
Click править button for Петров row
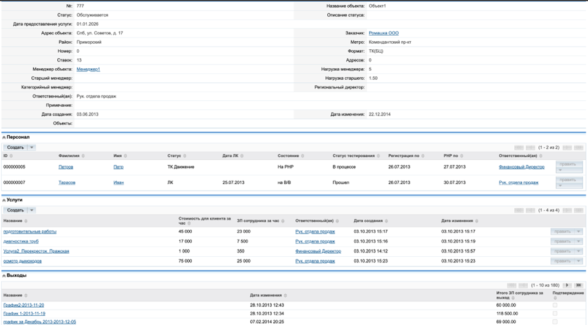(x=569, y=164)
